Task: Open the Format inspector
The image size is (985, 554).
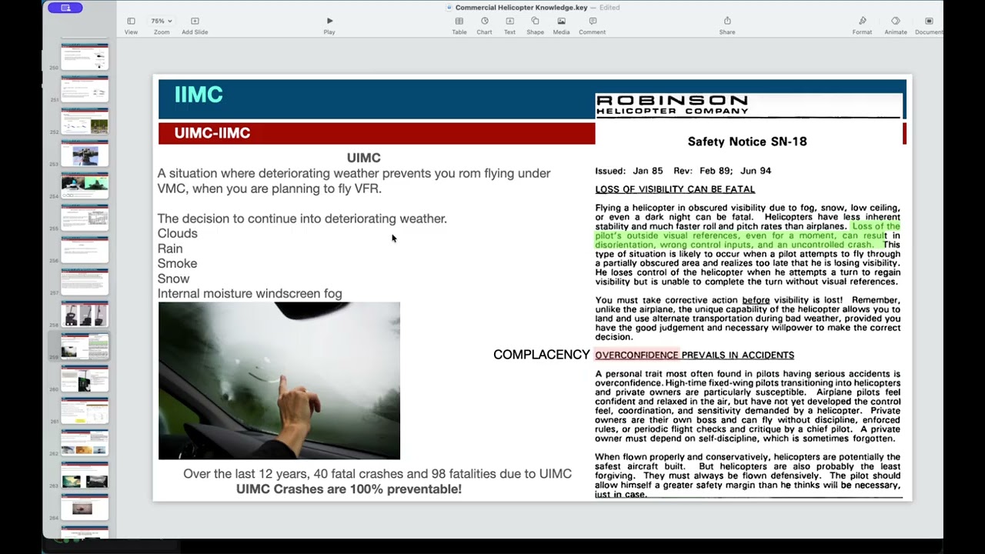Action: point(862,25)
